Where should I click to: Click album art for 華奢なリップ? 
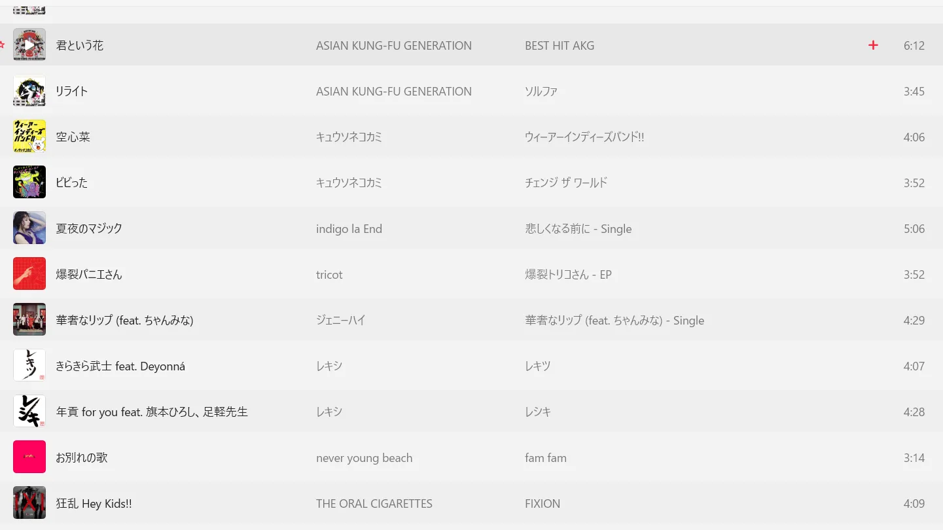point(29,320)
